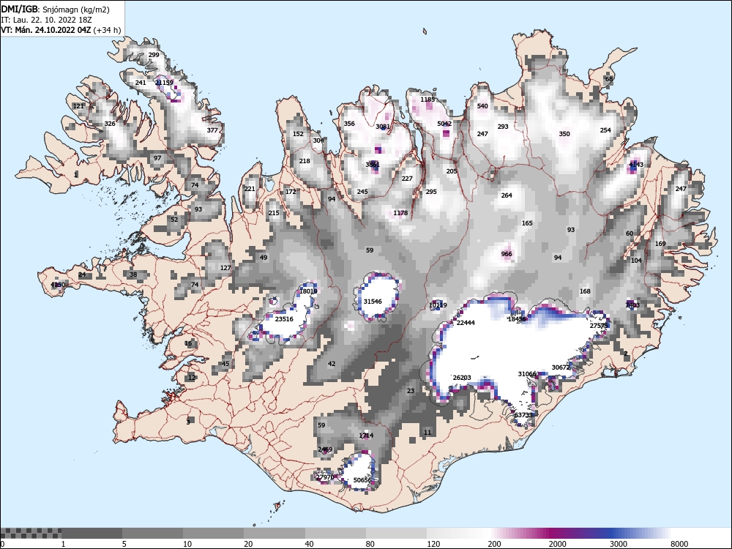Click snow value '23516' on Langjökull
Viewport: 732px width, 549px height.
(284, 319)
